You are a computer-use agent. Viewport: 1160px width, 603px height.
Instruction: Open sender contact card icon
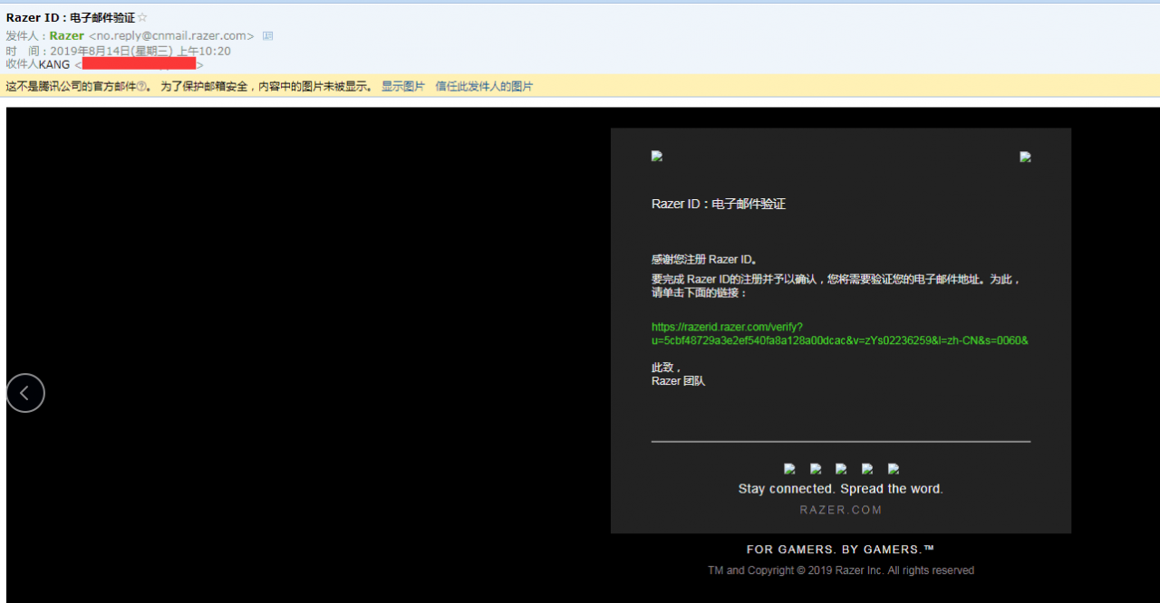pos(267,36)
